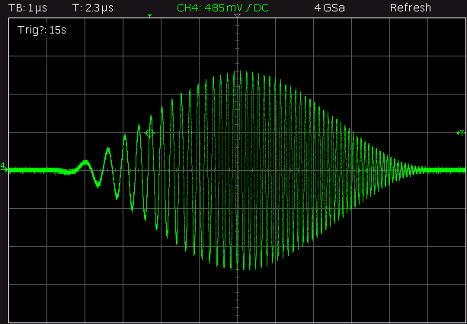Click the circular trigger point marker on waveform
Image resolution: width=467 pixels, height=324 pixels.
150,133
